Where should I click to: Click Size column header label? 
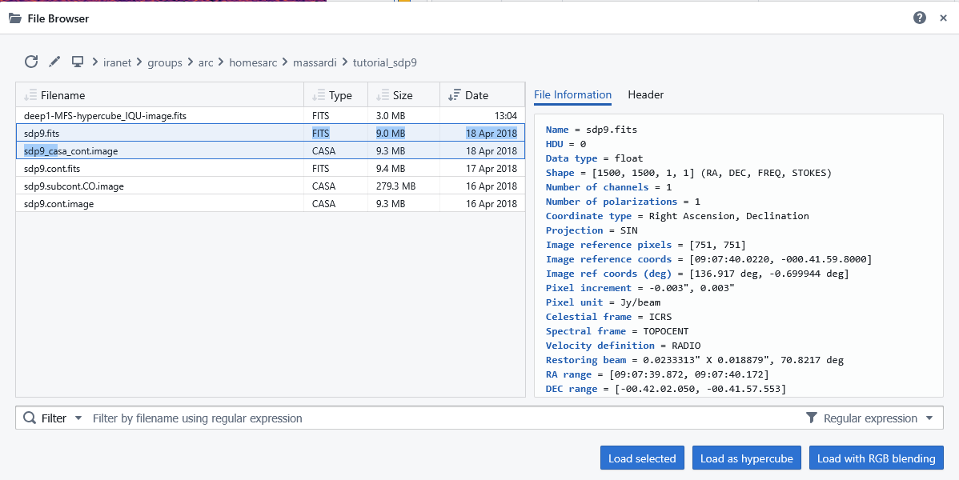403,95
